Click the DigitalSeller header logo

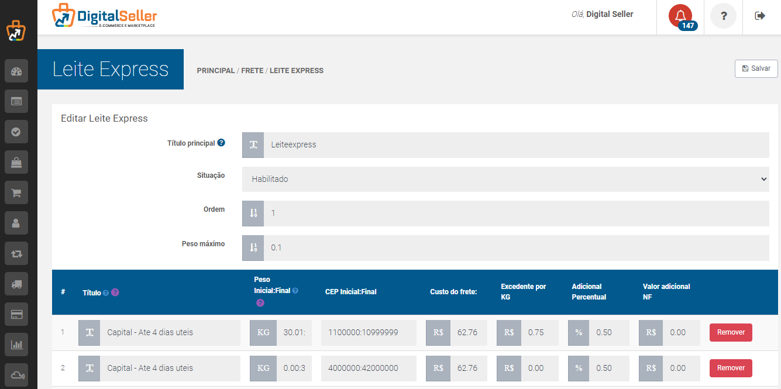(x=104, y=16)
